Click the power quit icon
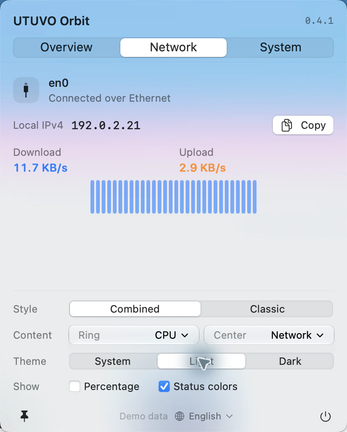Viewport: 347px width, 432px height. [326, 416]
